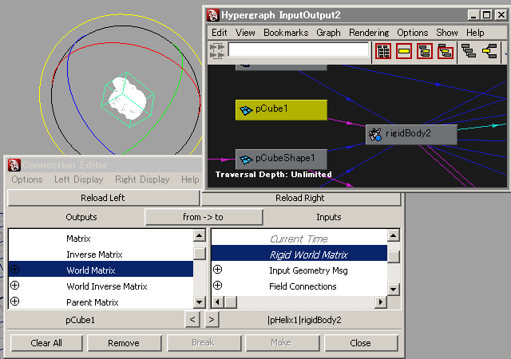This screenshot has width=511, height=359.
Task: Select the rigidBody2 node in Hypergraph
Action: point(411,135)
